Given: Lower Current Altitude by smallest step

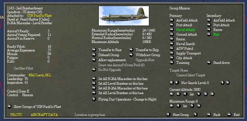Looking at the screenshot, I should click(x=185, y=94).
